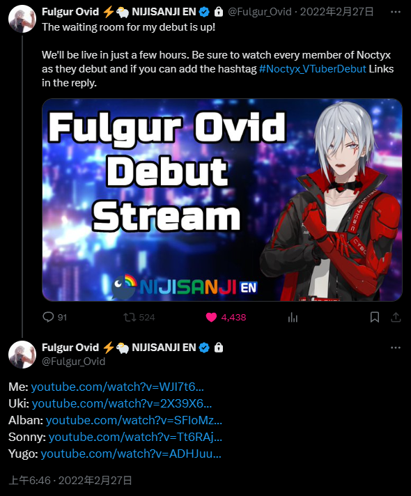Open Fulgur Ovid's avatar on top tweet

[x=22, y=19]
